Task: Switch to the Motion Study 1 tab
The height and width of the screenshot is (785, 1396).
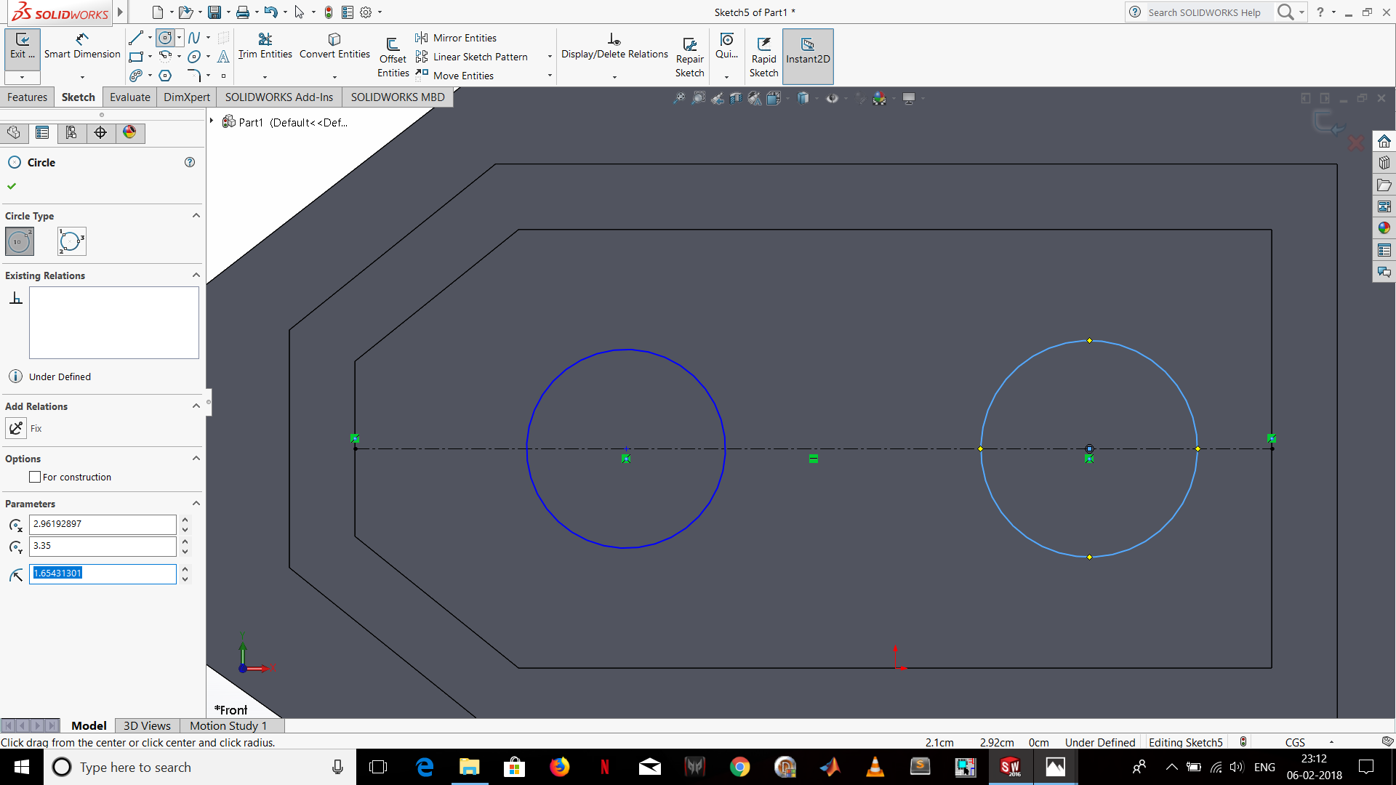Action: point(228,725)
